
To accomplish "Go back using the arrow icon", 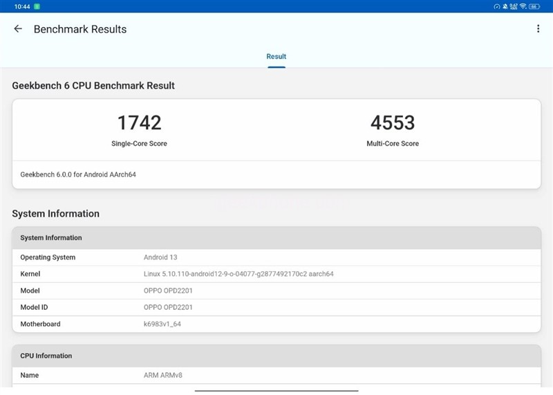I will (x=18, y=29).
